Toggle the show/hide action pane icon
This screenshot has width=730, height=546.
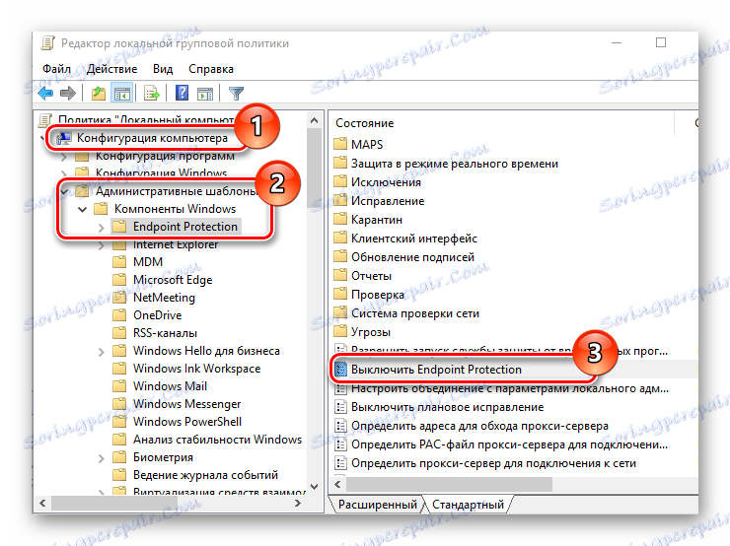(x=205, y=94)
